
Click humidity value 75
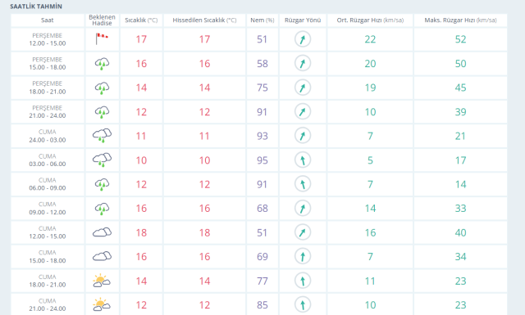point(262,88)
